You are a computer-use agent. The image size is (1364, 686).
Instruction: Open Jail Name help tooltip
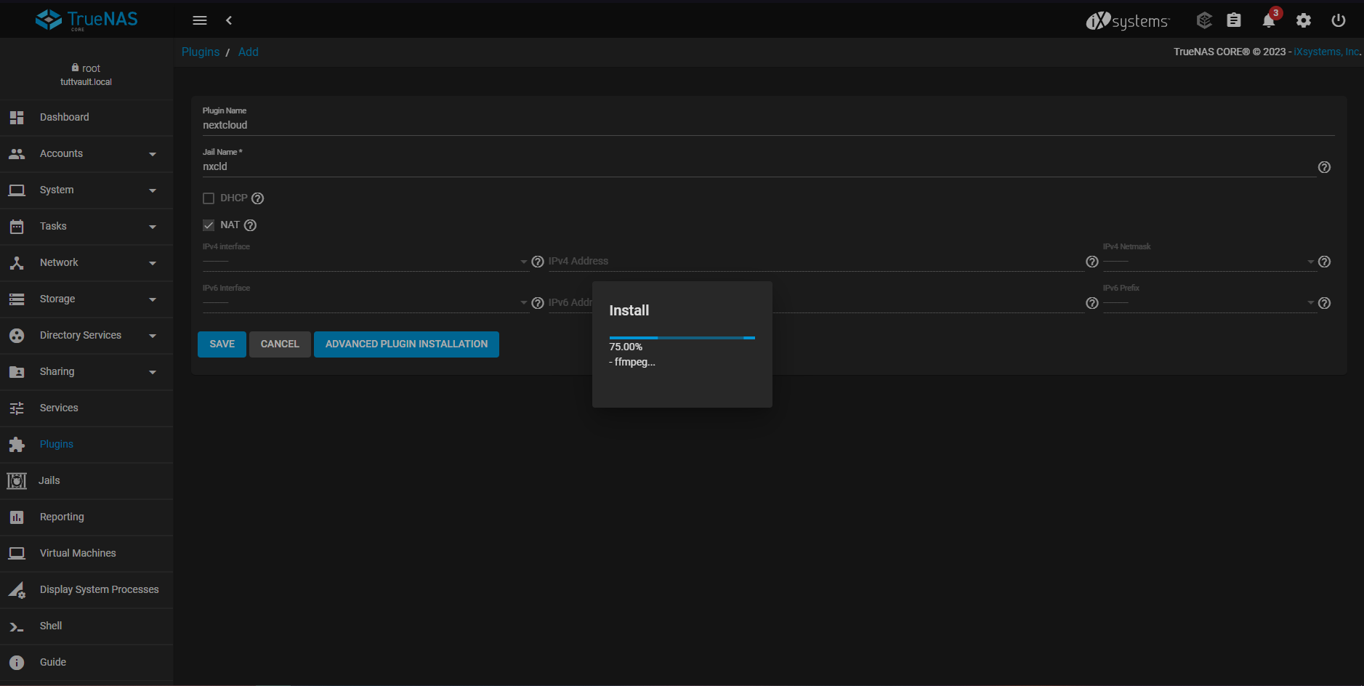[1325, 167]
